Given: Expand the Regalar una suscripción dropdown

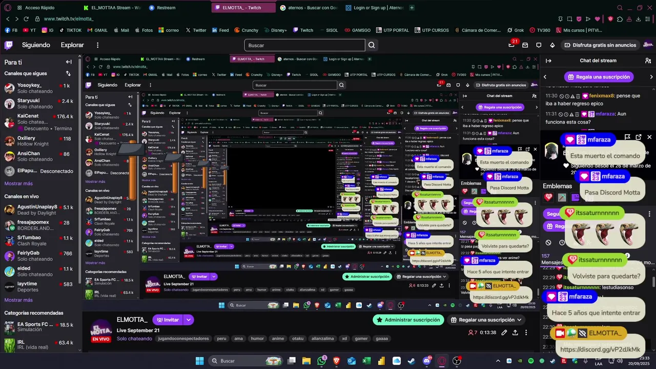Looking at the screenshot, I should pyautogui.click(x=519, y=320).
